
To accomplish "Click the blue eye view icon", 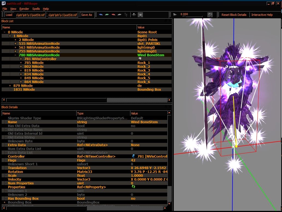I will coord(101,15).
